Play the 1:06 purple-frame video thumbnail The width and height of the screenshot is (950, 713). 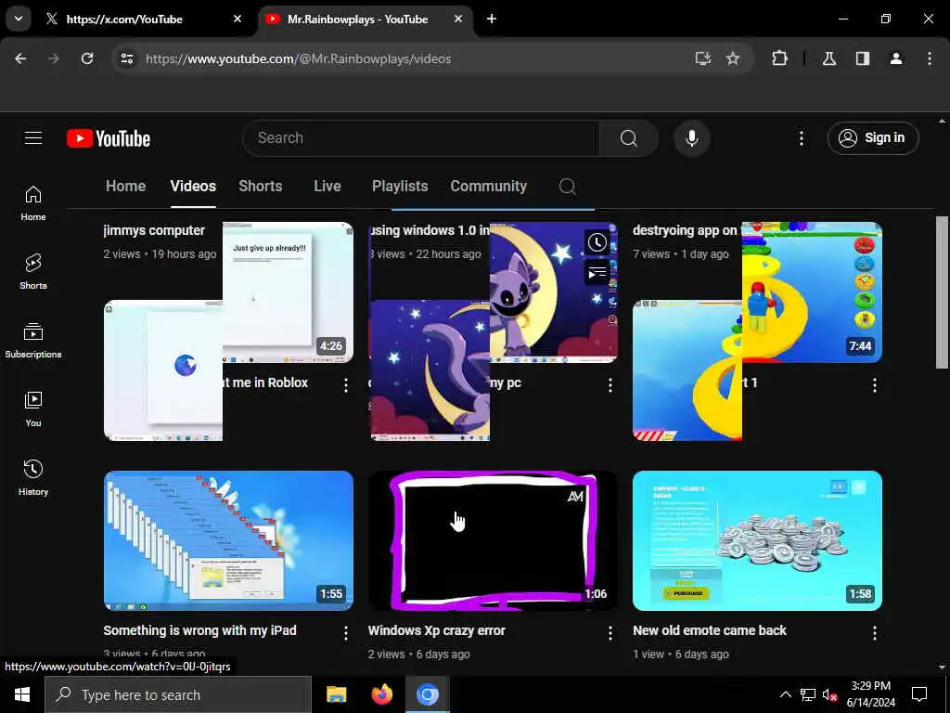[x=493, y=541]
